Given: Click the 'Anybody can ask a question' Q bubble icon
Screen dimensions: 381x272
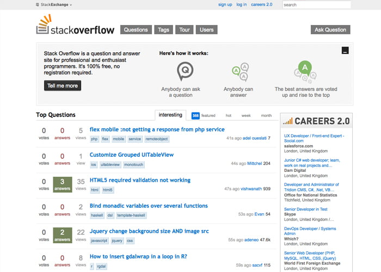Looking at the screenshot, I should [185, 71].
